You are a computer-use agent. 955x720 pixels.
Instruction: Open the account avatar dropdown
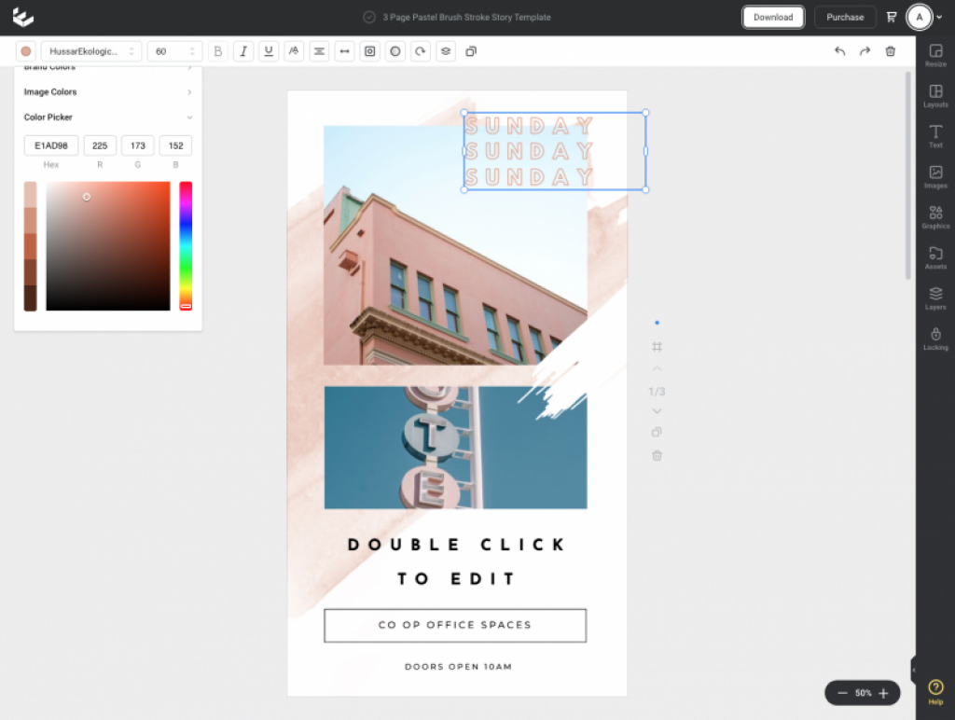click(924, 17)
